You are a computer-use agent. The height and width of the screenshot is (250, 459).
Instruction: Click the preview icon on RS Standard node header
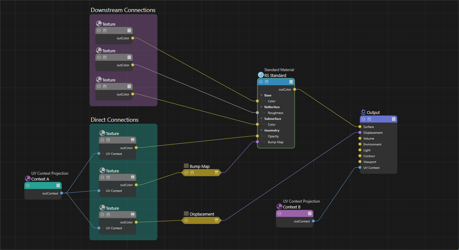click(267, 82)
